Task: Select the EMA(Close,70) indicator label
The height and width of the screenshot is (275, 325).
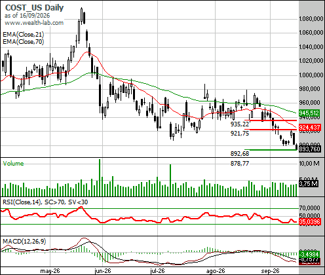Action: pos(24,41)
